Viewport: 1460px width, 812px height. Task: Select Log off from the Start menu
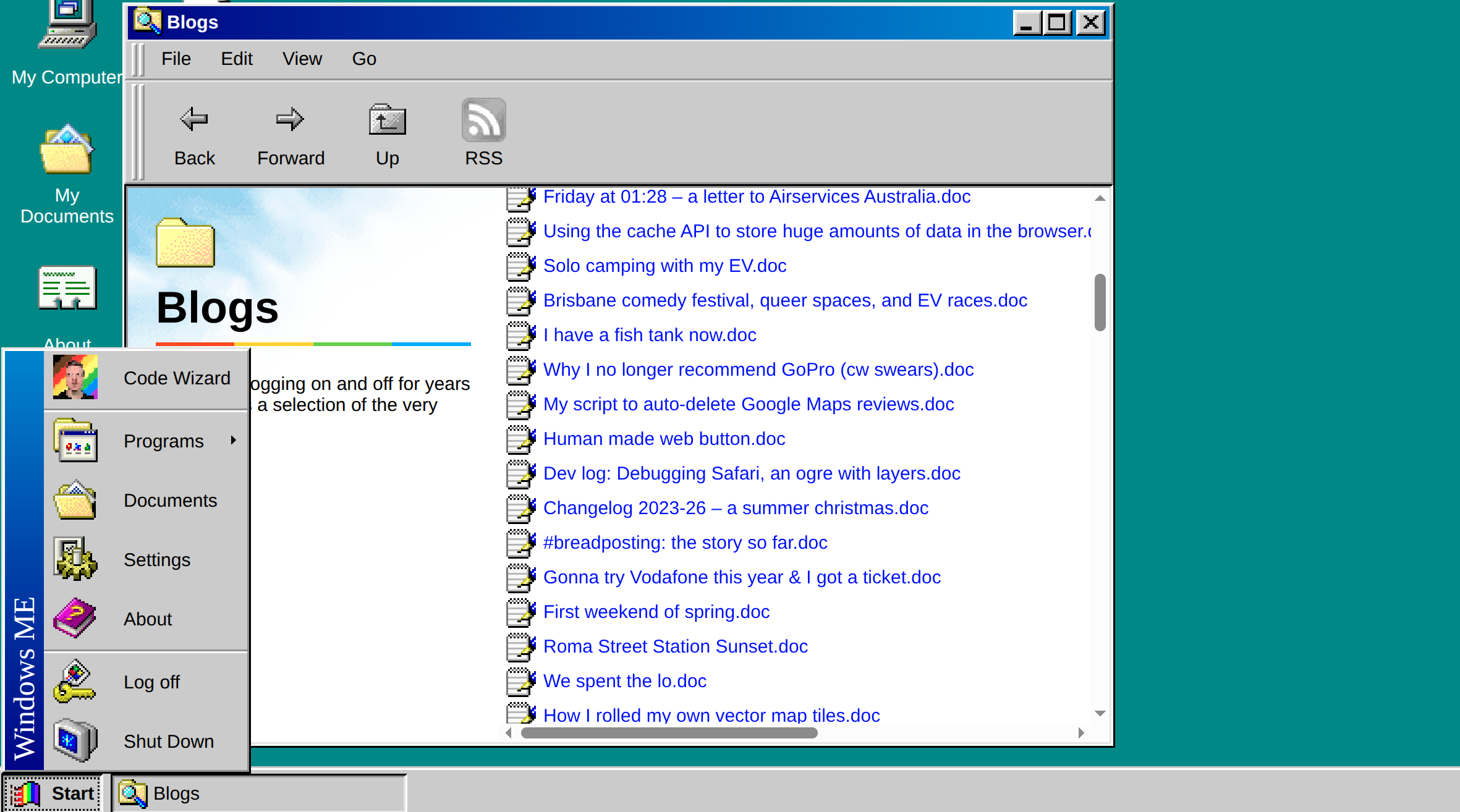pyautogui.click(x=151, y=682)
